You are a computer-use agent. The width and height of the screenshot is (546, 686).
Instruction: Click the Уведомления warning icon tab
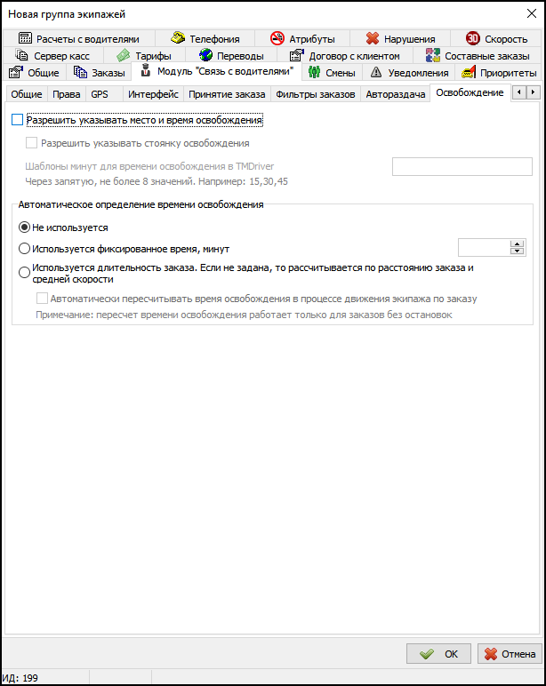(x=376, y=73)
